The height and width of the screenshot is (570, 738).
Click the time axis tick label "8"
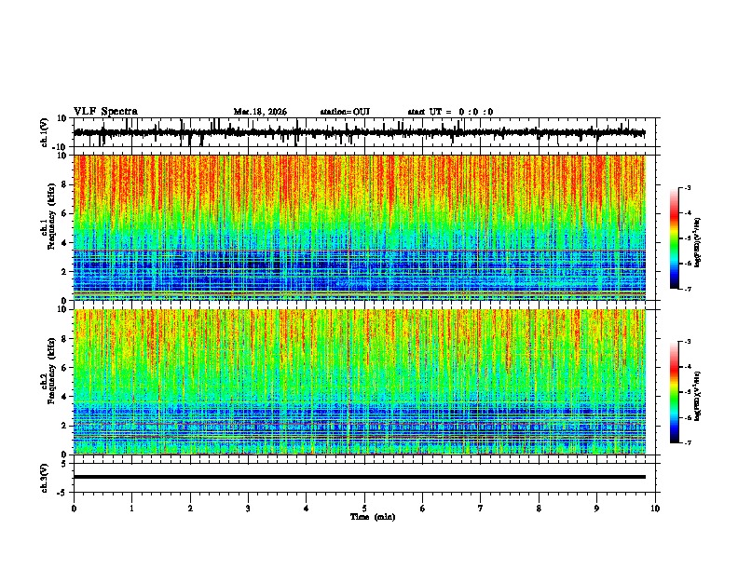click(539, 509)
